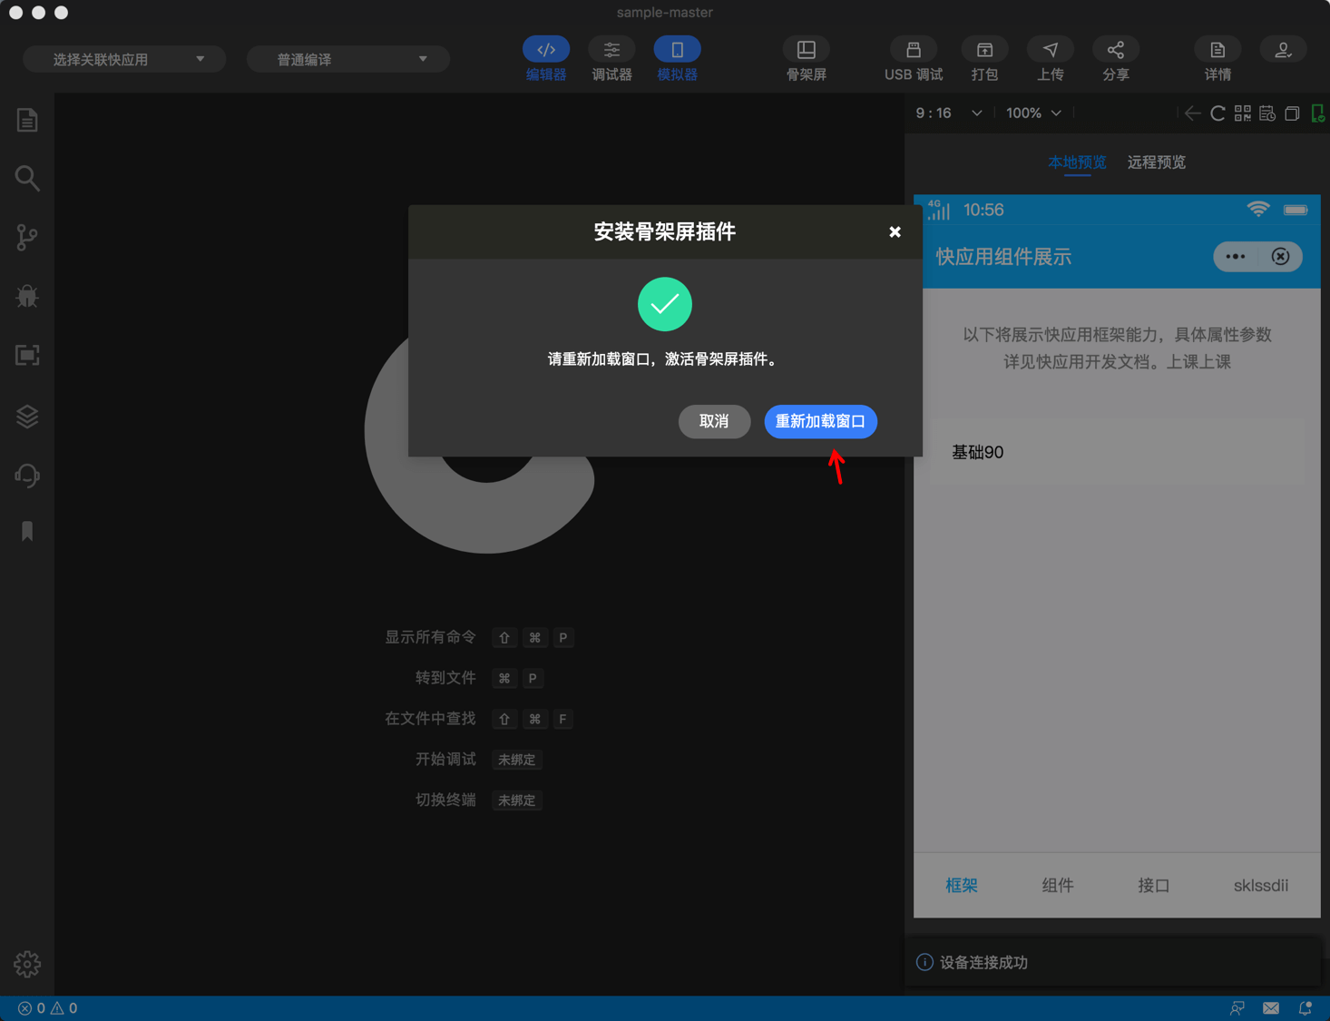The height and width of the screenshot is (1021, 1330).
Task: Cancel the skeleton plugin dialog
Action: click(714, 421)
